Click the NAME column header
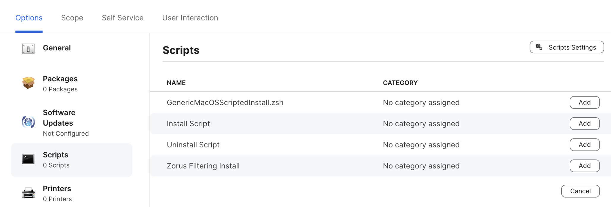The height and width of the screenshot is (207, 611). click(x=176, y=83)
